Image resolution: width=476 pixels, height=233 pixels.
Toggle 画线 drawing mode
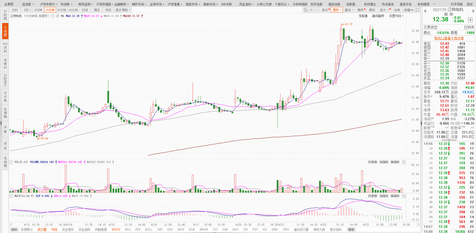[372, 10]
